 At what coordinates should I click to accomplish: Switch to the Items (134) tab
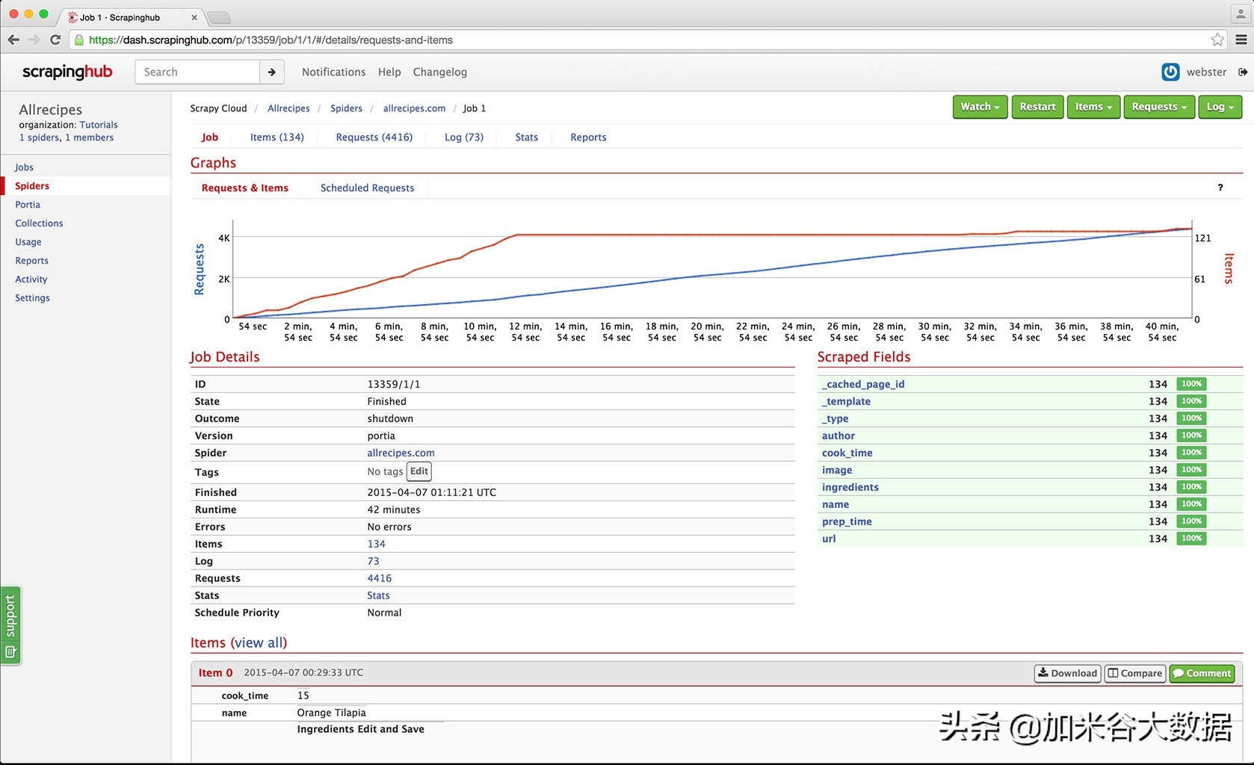coord(277,137)
